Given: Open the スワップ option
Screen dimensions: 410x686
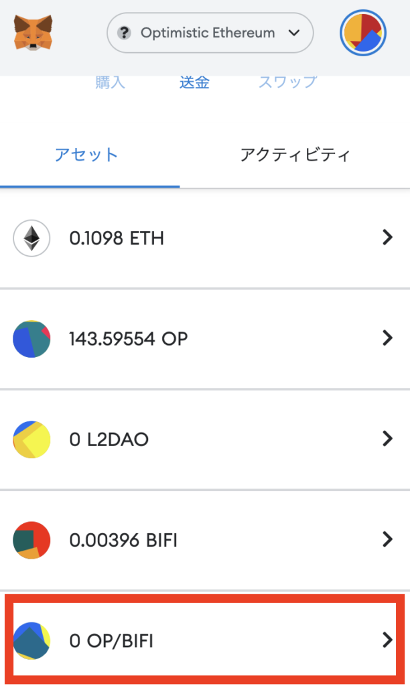Looking at the screenshot, I should click(287, 82).
